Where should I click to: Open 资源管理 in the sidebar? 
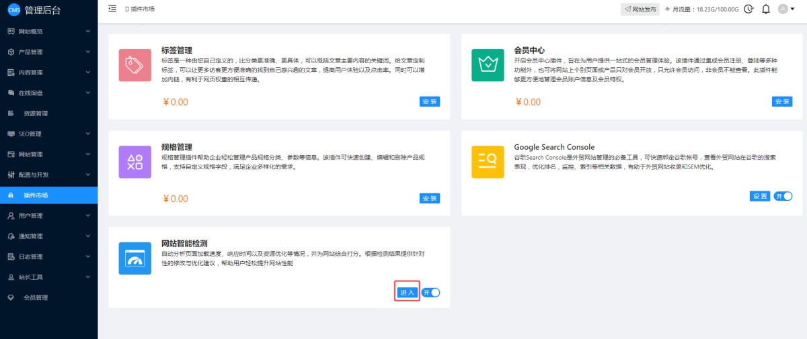(36, 113)
